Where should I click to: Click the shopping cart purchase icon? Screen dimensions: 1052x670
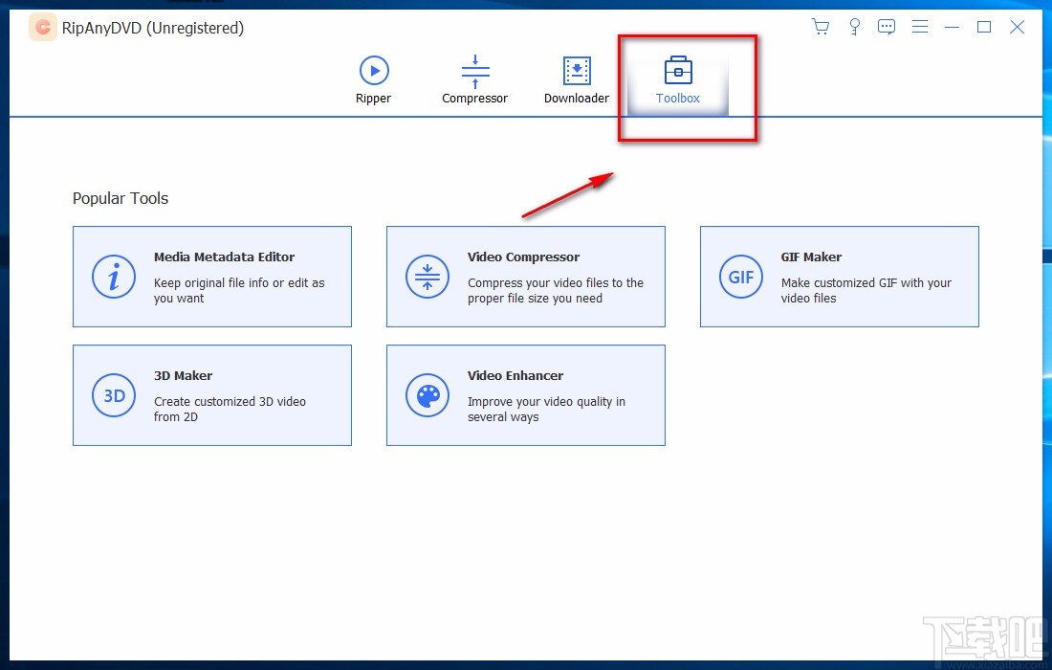[820, 27]
